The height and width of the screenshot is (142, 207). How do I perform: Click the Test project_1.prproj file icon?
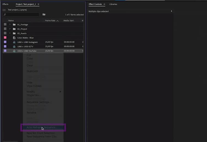pos(4,10)
